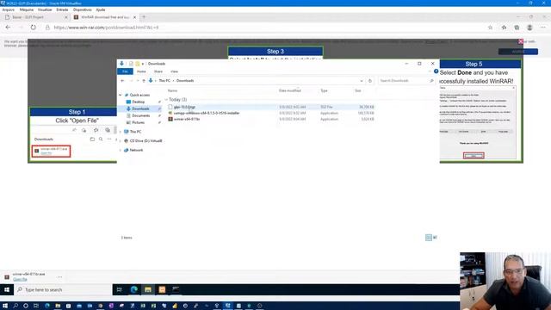Switch Explorer to details view icon
Image resolution: width=551 pixels, height=310 pixels.
tap(429, 238)
